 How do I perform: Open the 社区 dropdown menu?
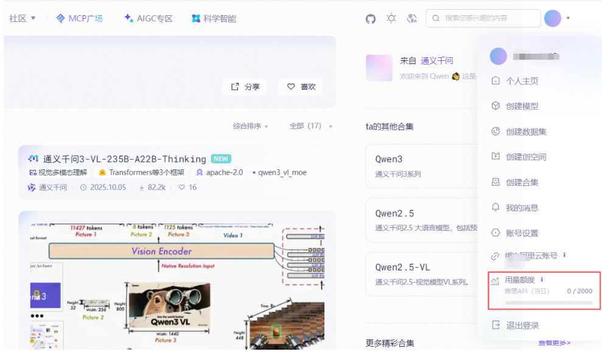22,18
